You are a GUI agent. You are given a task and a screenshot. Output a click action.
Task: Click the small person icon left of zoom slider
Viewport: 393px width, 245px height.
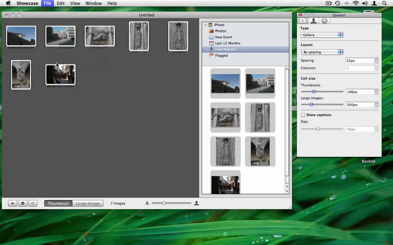click(x=147, y=203)
